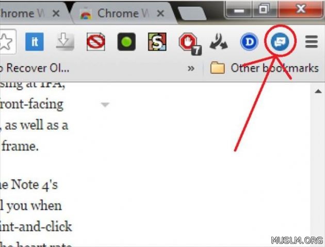This screenshot has height=247, width=325.
Task: Click the green dot extension icon
Action: [x=126, y=42]
